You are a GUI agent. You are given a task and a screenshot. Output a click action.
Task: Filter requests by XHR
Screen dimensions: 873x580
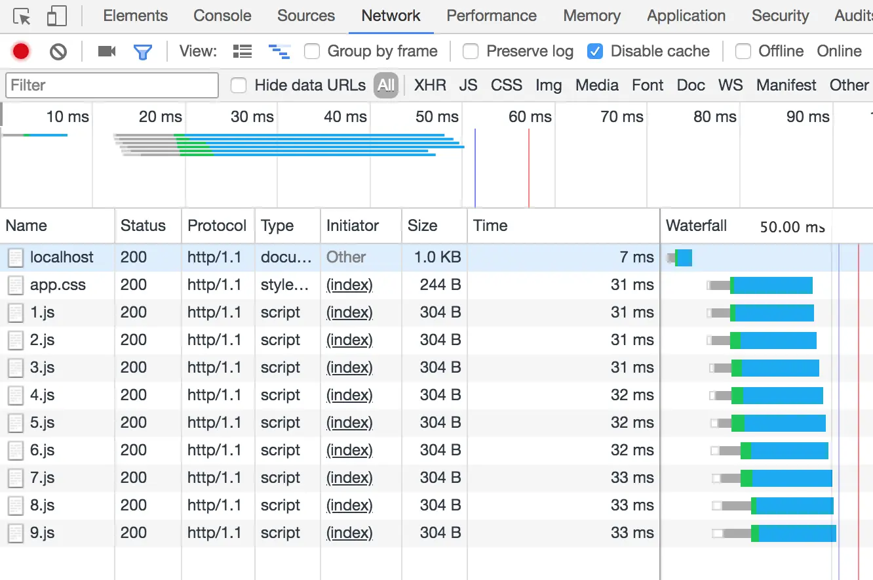(430, 85)
